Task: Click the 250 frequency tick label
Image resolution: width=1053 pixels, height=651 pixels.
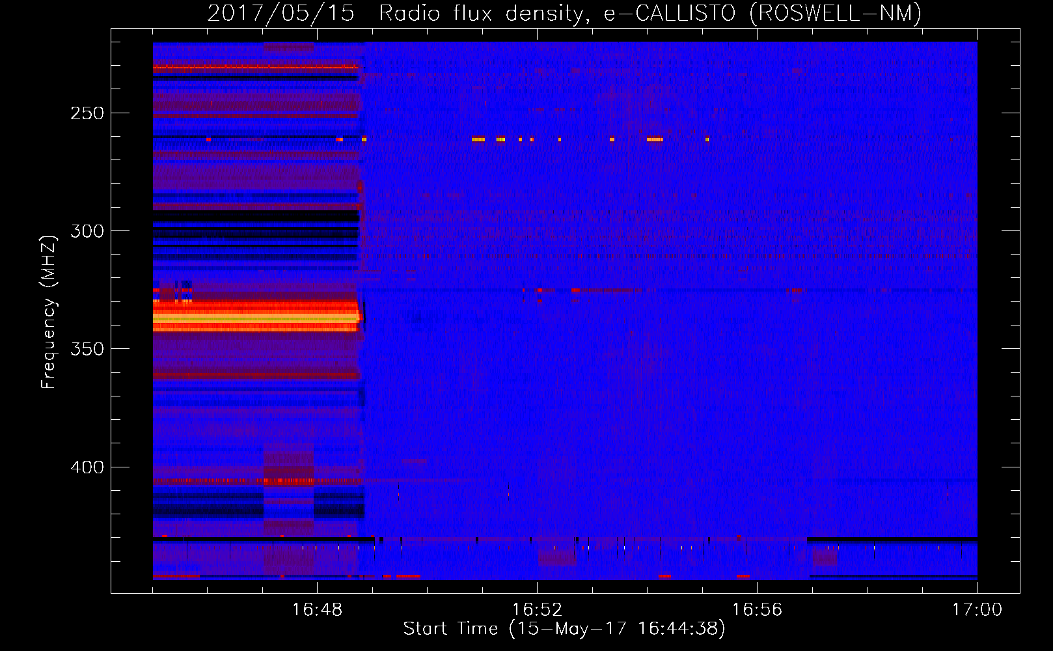Action: pos(87,113)
